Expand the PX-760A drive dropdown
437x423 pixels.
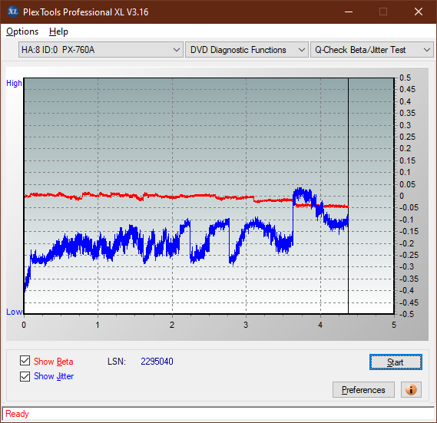101,50
